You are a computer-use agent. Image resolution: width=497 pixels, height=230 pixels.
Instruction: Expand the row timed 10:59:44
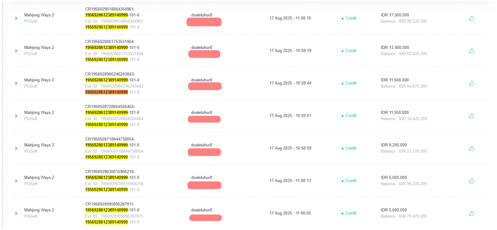pos(16,83)
